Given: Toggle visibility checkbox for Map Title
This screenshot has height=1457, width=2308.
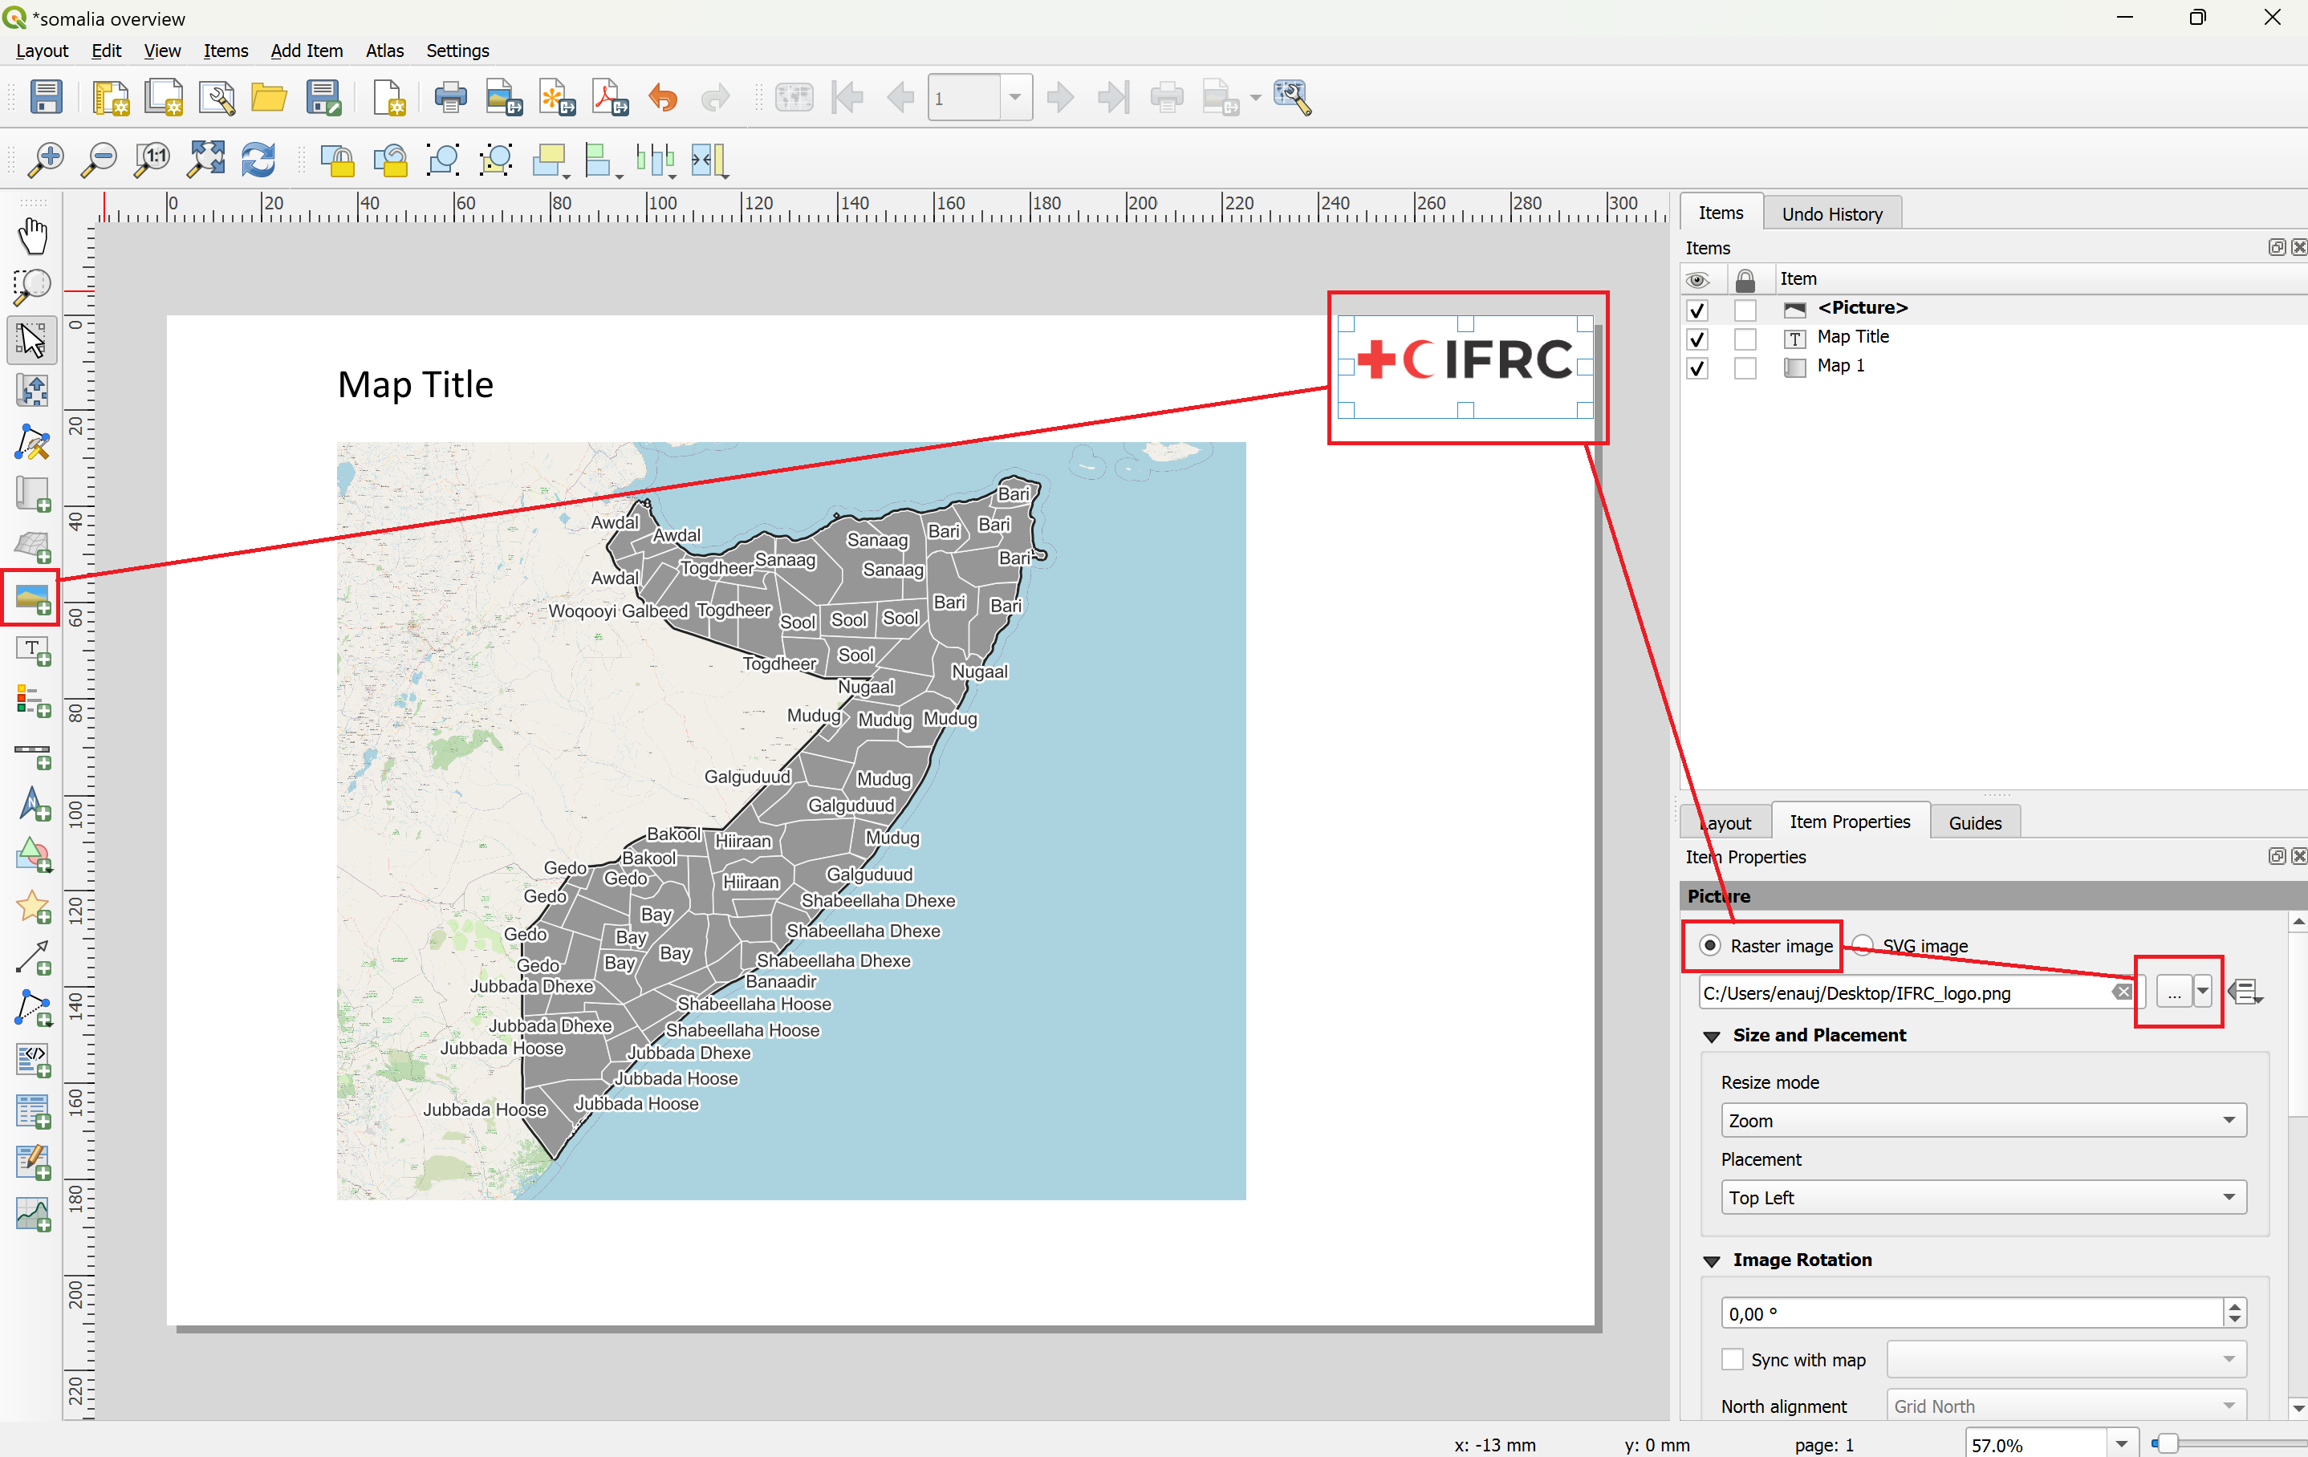Looking at the screenshot, I should click(x=1696, y=339).
